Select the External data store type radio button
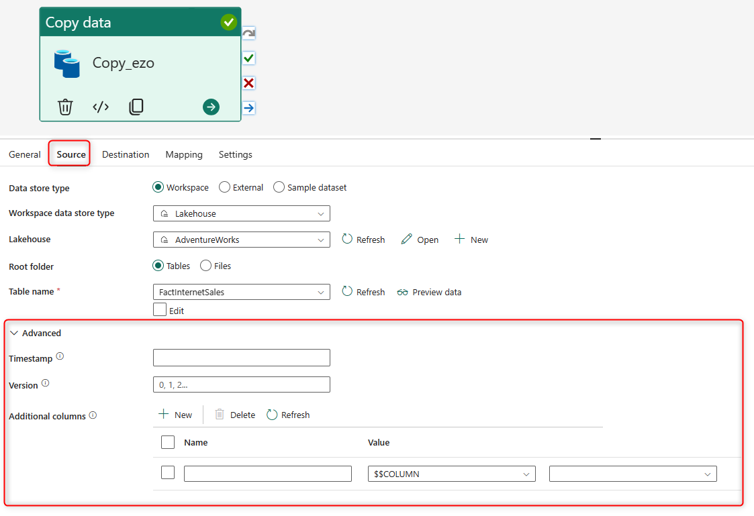754x516 pixels. tap(225, 187)
